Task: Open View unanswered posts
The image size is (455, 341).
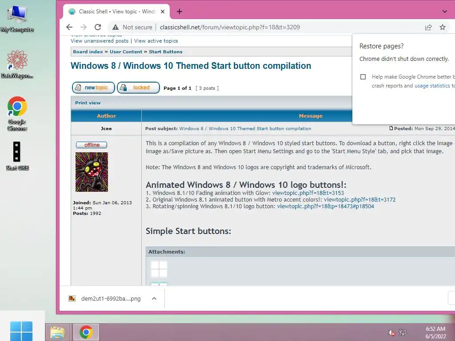Action: 100,41
